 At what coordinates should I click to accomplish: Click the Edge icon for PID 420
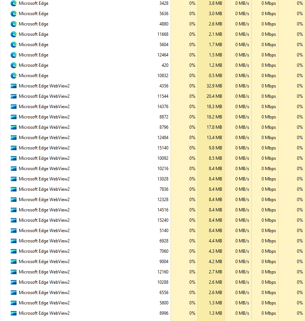(14, 66)
